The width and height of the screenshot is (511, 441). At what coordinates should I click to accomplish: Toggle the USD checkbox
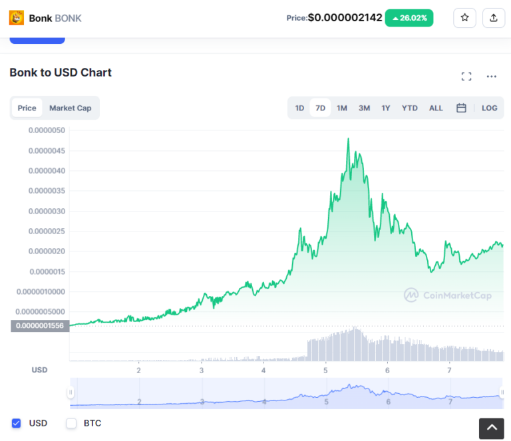click(x=17, y=423)
